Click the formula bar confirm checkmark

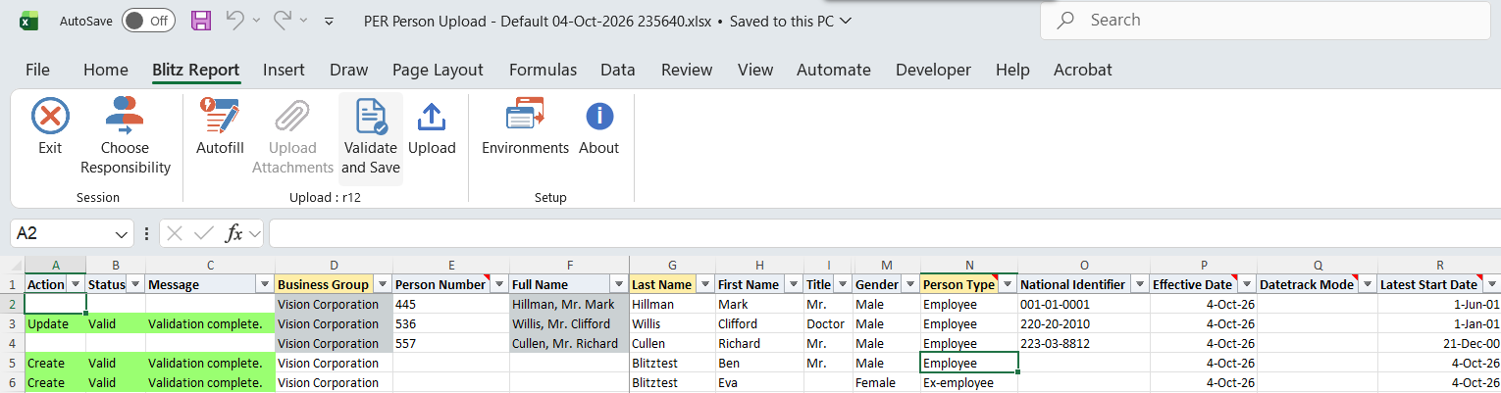click(204, 233)
